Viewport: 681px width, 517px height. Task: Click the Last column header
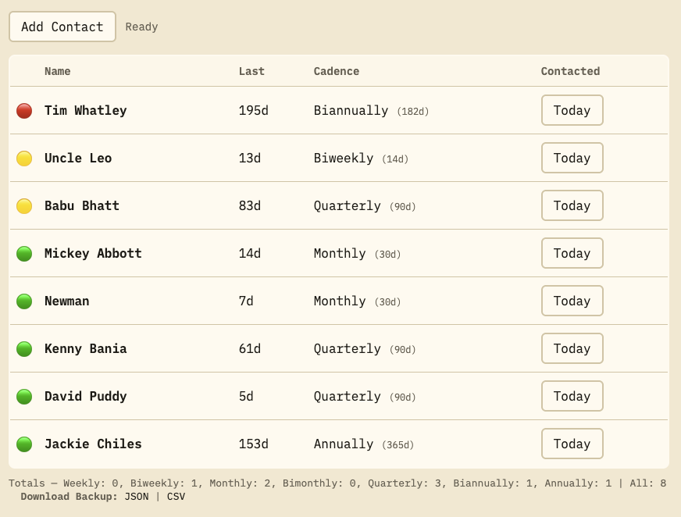click(251, 71)
